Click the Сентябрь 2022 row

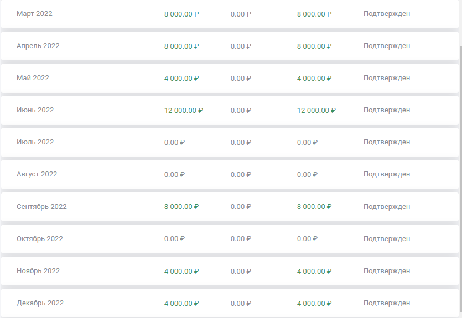230,207
